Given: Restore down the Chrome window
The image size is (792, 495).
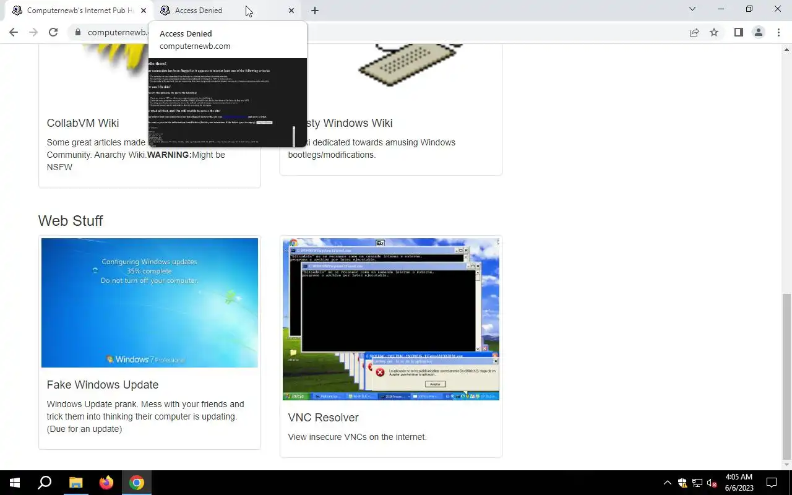Looking at the screenshot, I should click(x=749, y=9).
